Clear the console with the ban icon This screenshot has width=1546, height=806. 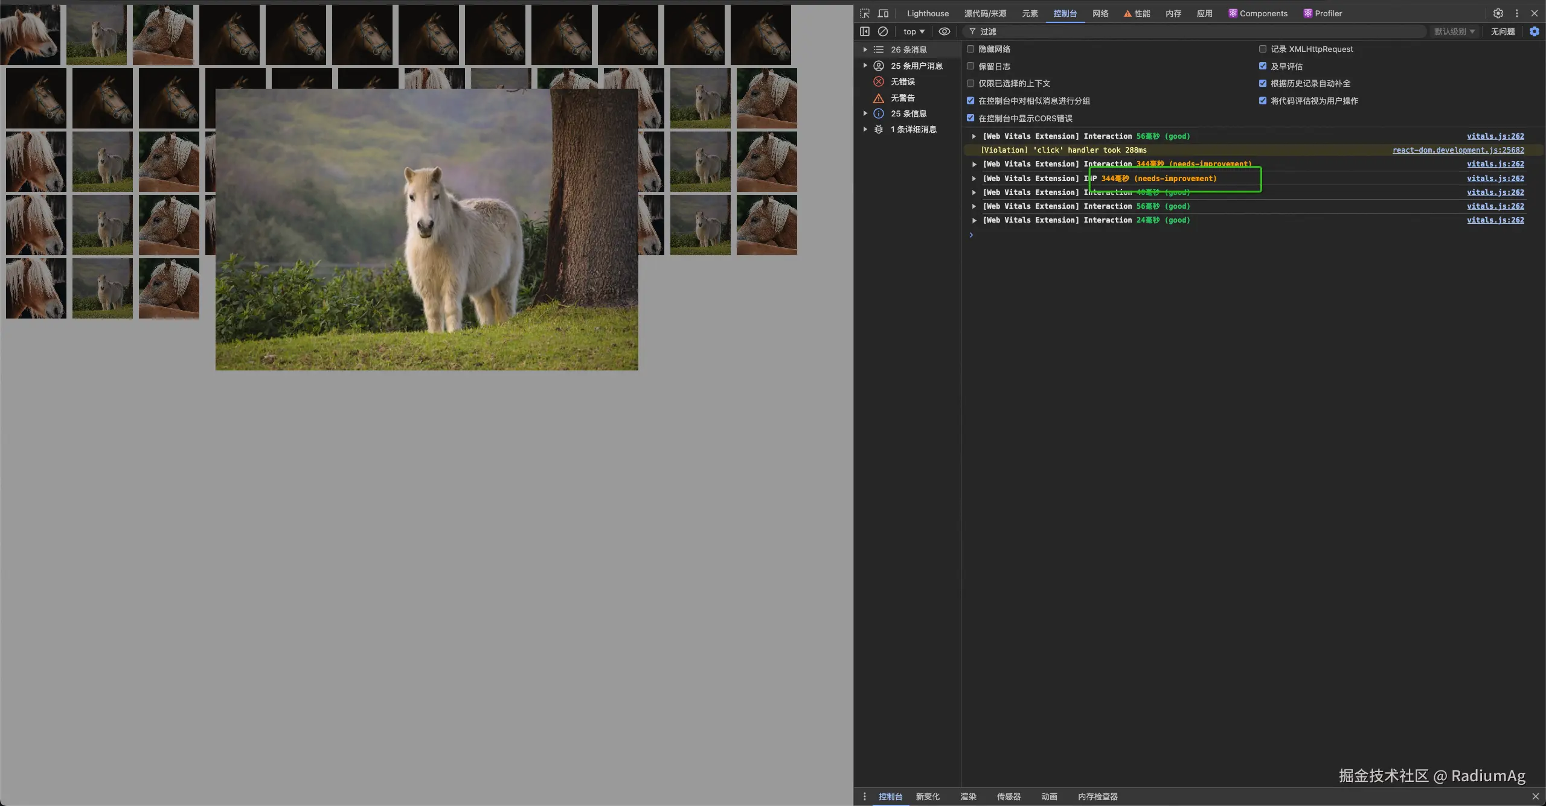coord(883,31)
